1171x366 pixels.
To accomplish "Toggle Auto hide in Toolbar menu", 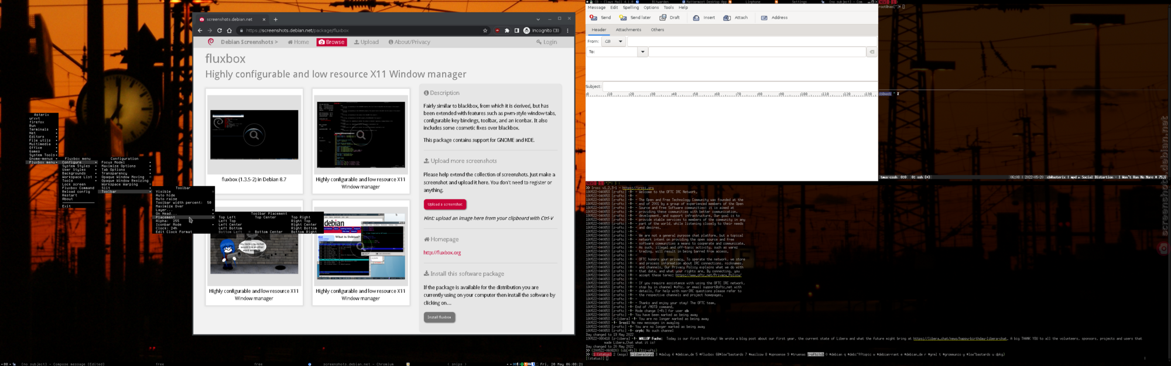I will (184, 195).
